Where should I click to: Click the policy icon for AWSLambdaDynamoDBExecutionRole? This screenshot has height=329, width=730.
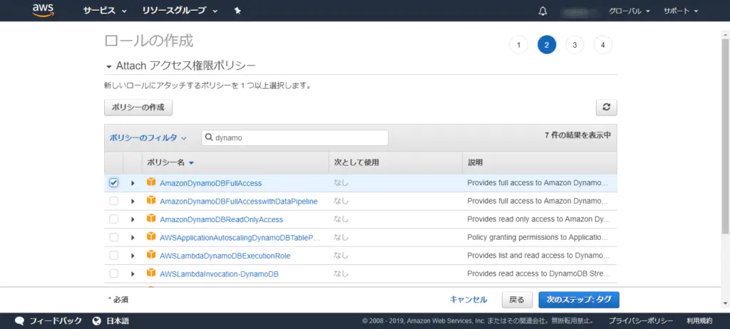point(151,255)
